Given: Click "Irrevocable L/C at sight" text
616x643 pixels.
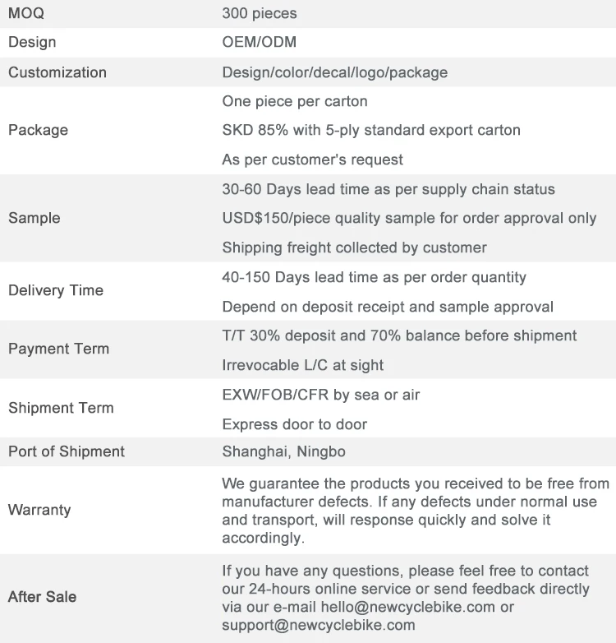Looking at the screenshot, I should [x=303, y=364].
